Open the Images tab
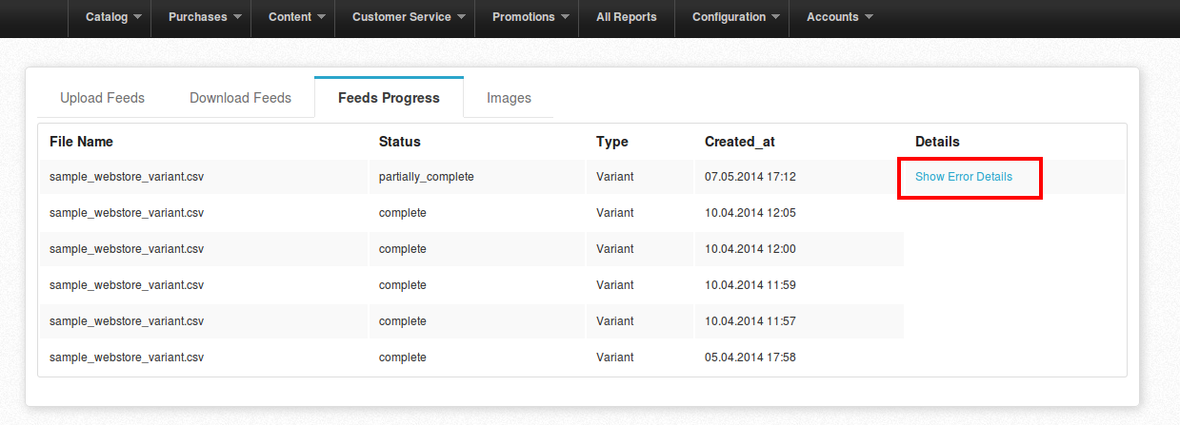The height and width of the screenshot is (425, 1180). [x=509, y=98]
